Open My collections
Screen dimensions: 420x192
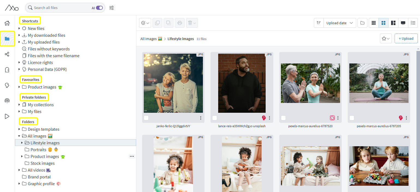[x=41, y=105]
